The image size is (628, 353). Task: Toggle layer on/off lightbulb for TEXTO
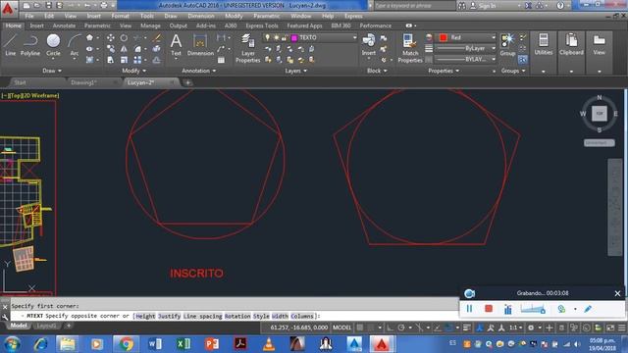pyautogui.click(x=268, y=37)
